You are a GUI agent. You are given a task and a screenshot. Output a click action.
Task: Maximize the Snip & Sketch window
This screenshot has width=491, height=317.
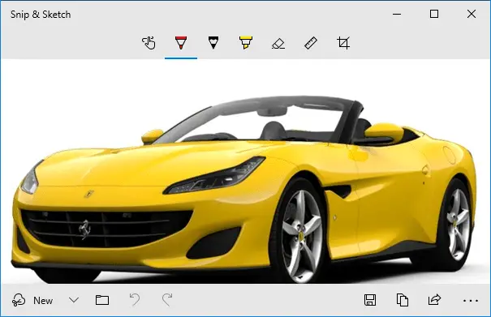[434, 14]
